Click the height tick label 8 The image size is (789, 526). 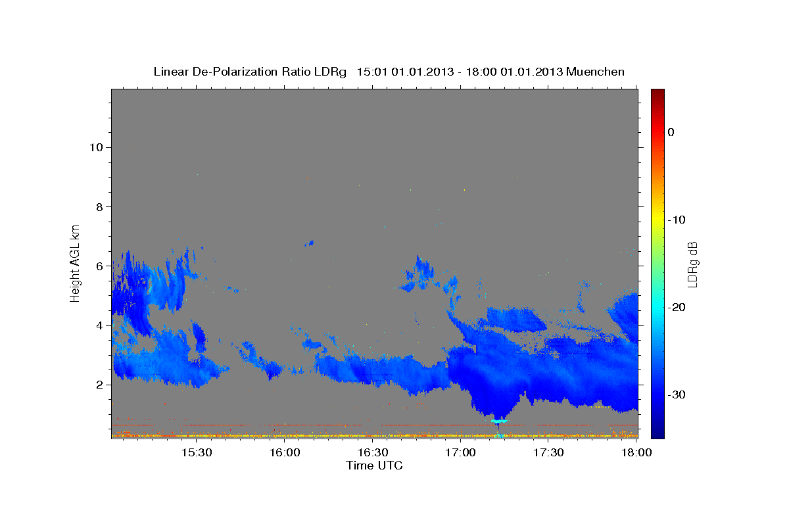pyautogui.click(x=98, y=206)
